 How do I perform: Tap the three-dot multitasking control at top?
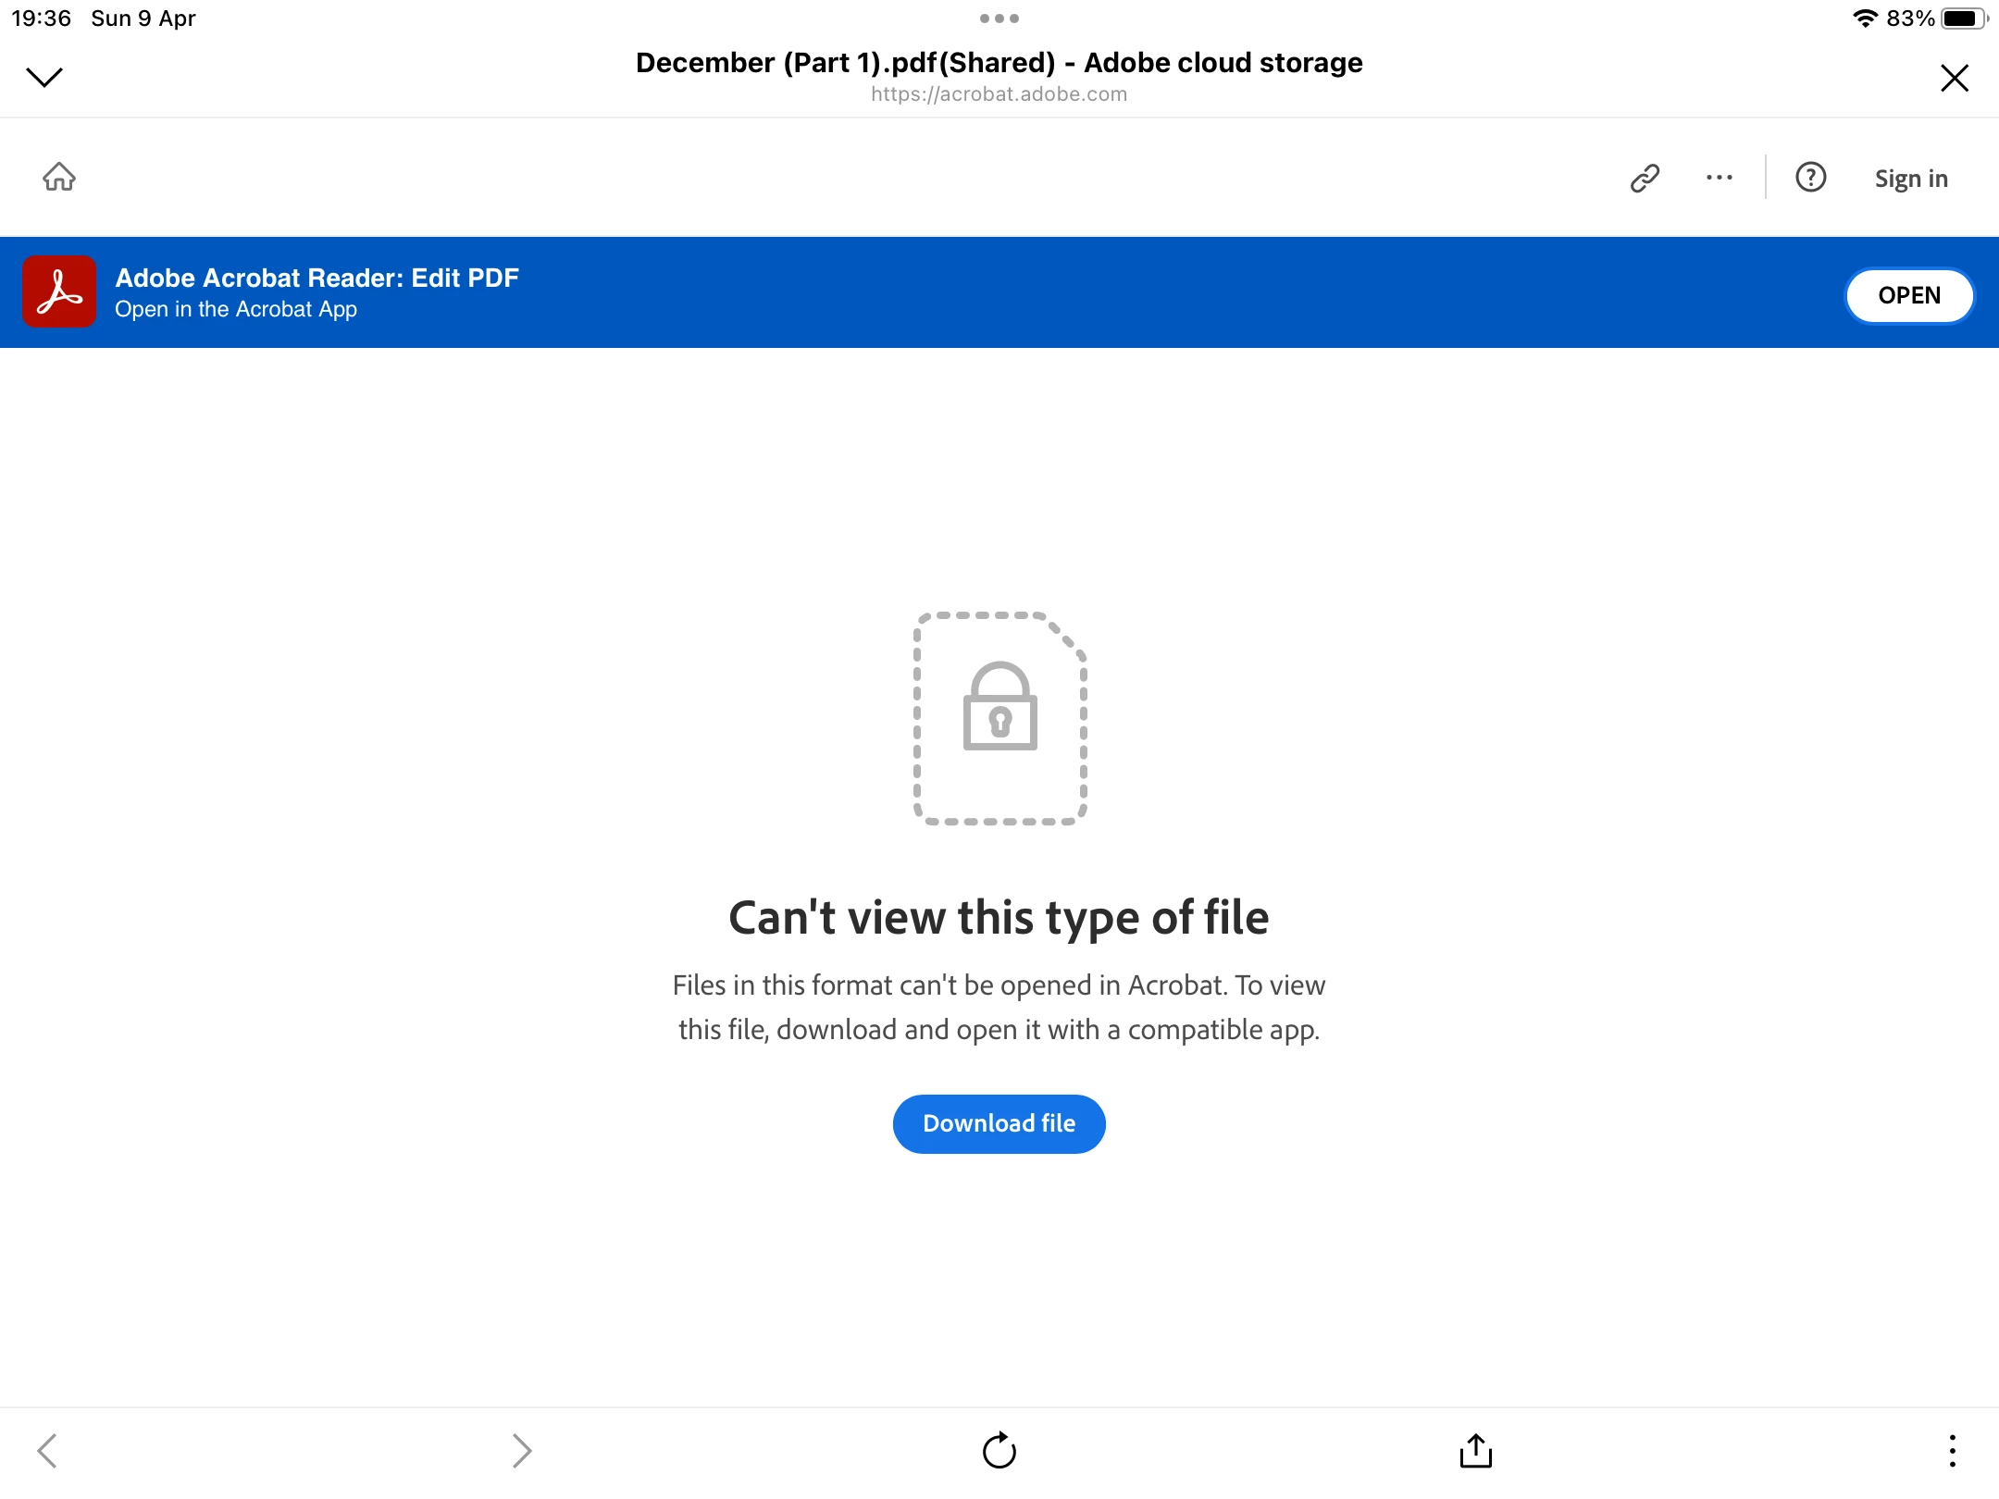click(999, 19)
